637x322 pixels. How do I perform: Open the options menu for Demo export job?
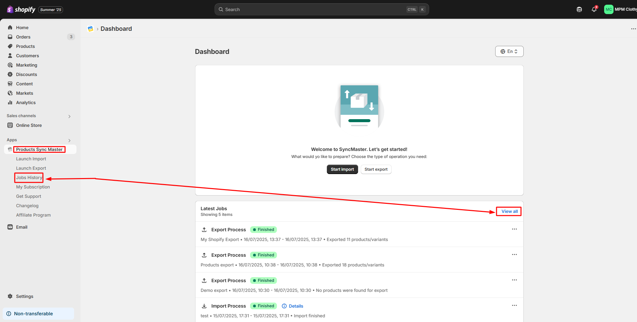(514, 280)
